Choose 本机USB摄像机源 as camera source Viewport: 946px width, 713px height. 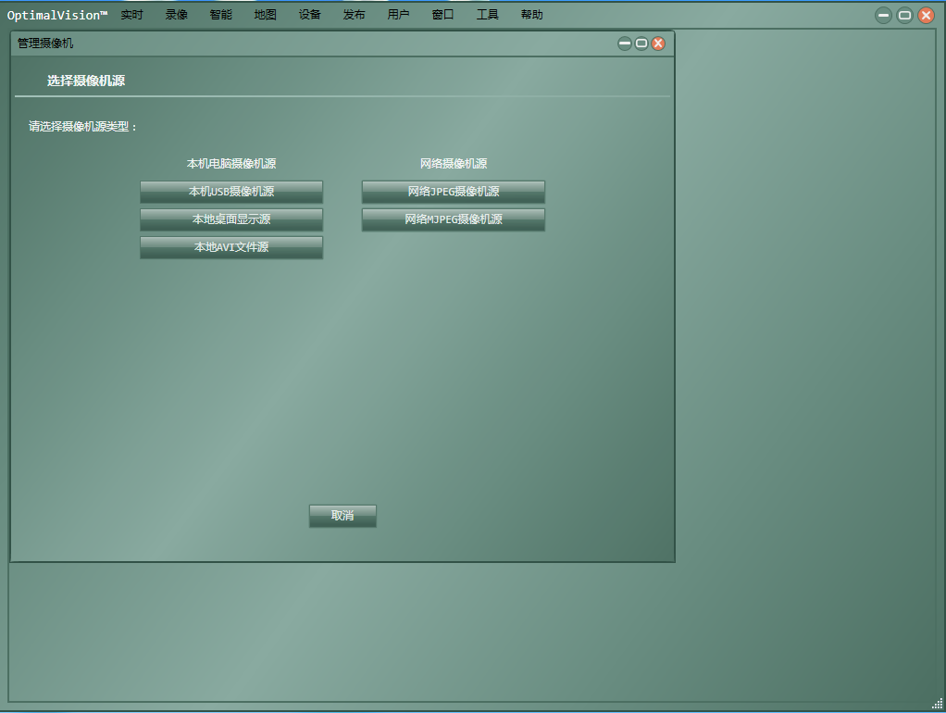pyautogui.click(x=231, y=192)
